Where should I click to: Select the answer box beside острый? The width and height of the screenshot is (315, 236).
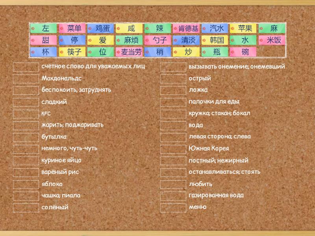click(173, 79)
